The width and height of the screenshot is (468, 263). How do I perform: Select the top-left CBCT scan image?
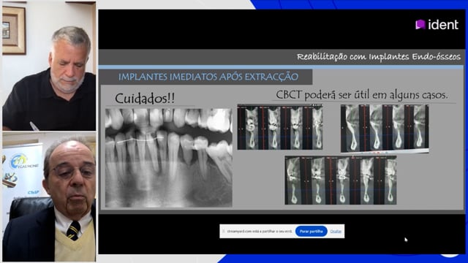coord(280,127)
